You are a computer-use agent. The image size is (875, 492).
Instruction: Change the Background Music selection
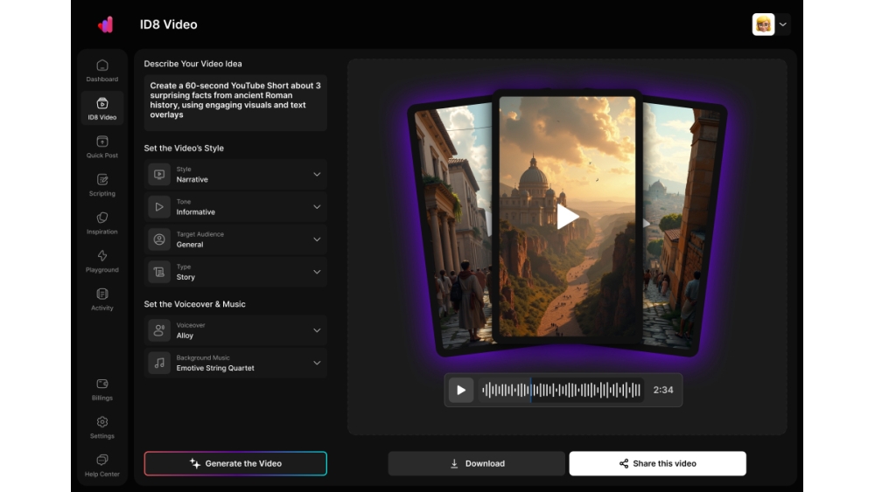pos(235,364)
